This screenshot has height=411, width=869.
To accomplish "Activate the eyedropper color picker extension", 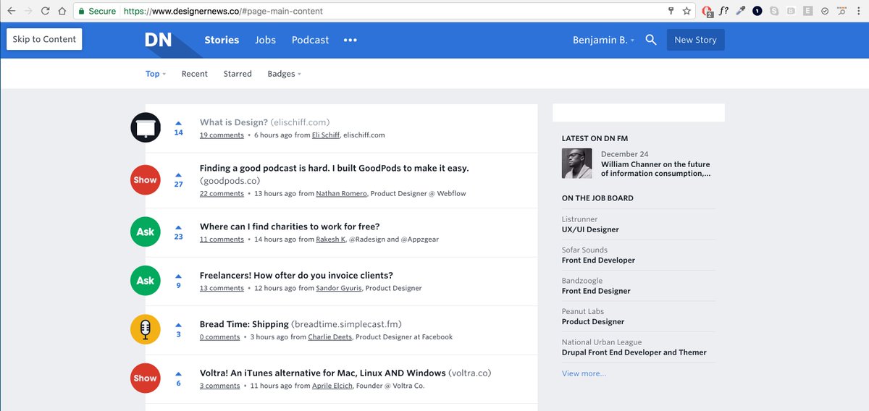I will pyautogui.click(x=740, y=12).
